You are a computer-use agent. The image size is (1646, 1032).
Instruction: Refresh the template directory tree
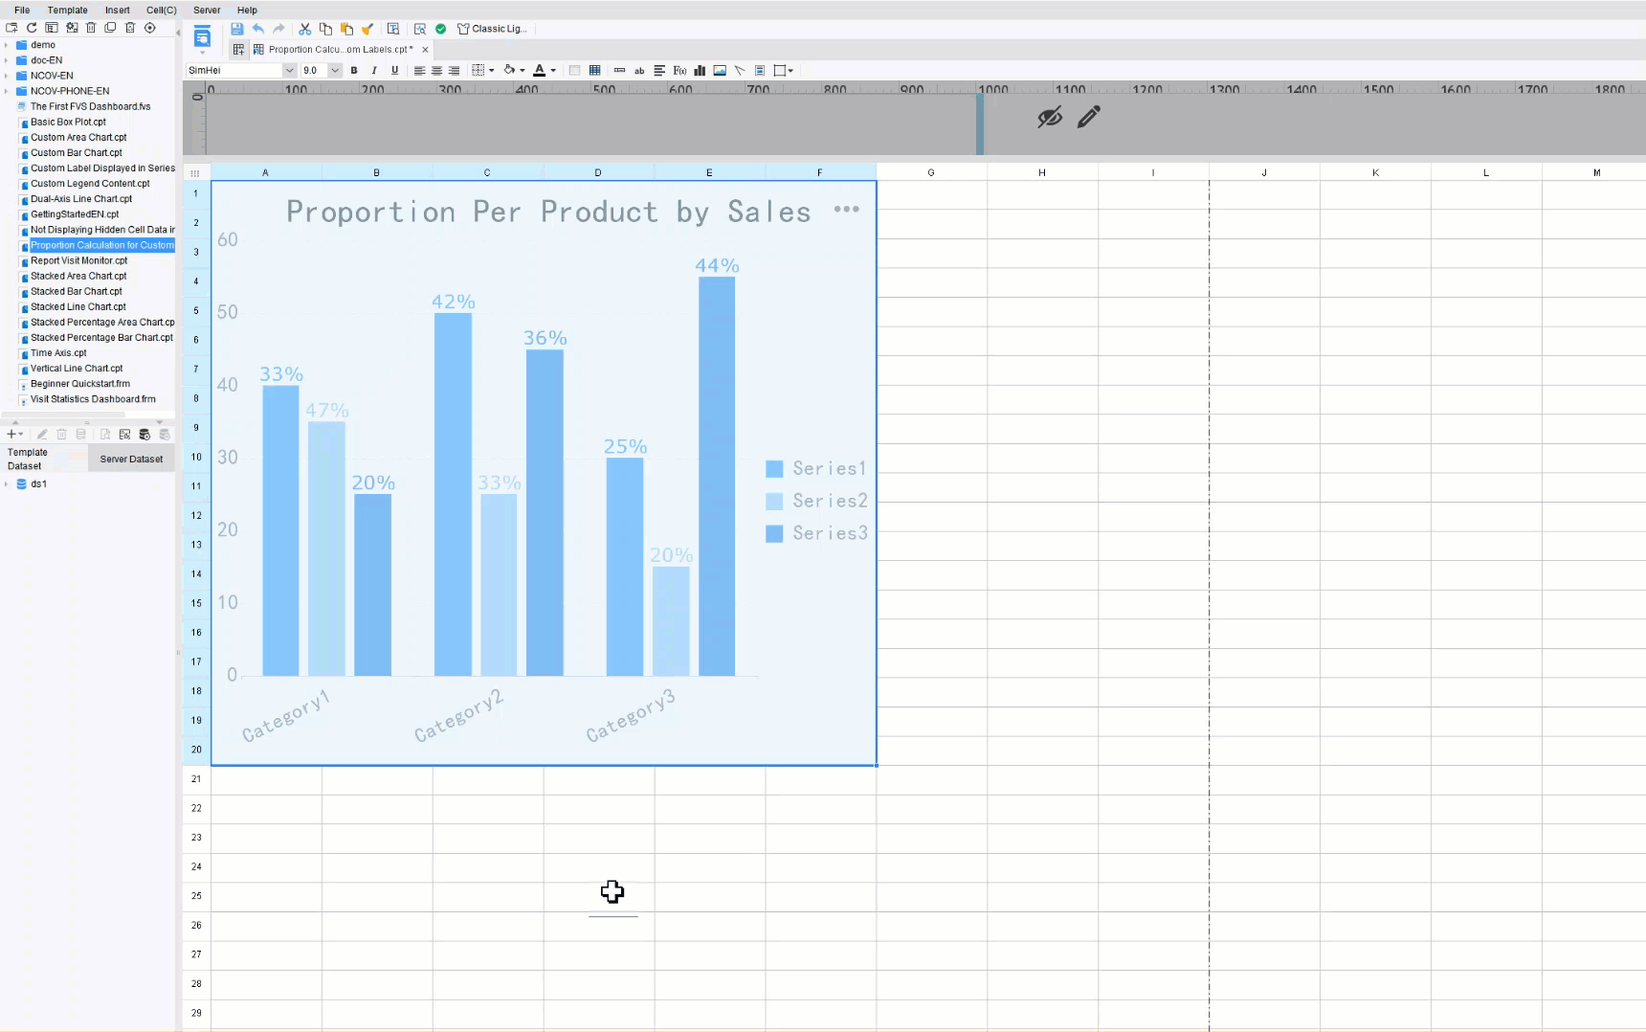tap(32, 28)
